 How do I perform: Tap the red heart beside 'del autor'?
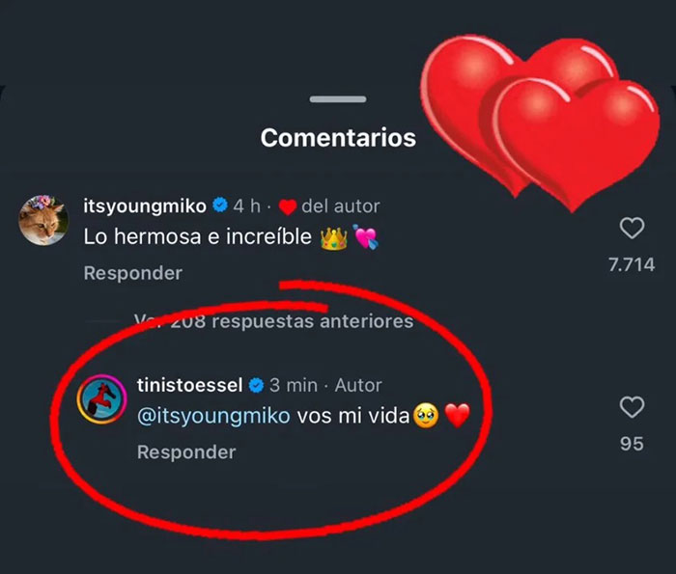pyautogui.click(x=286, y=205)
